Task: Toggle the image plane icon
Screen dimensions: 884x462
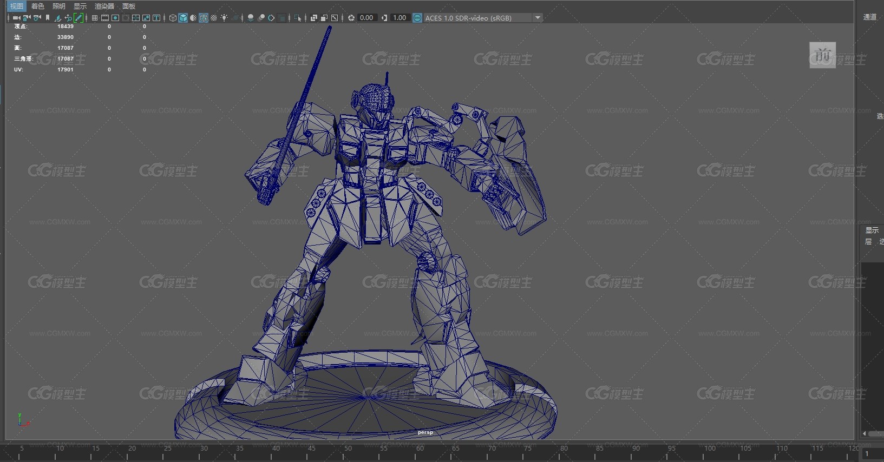Action: coord(57,18)
